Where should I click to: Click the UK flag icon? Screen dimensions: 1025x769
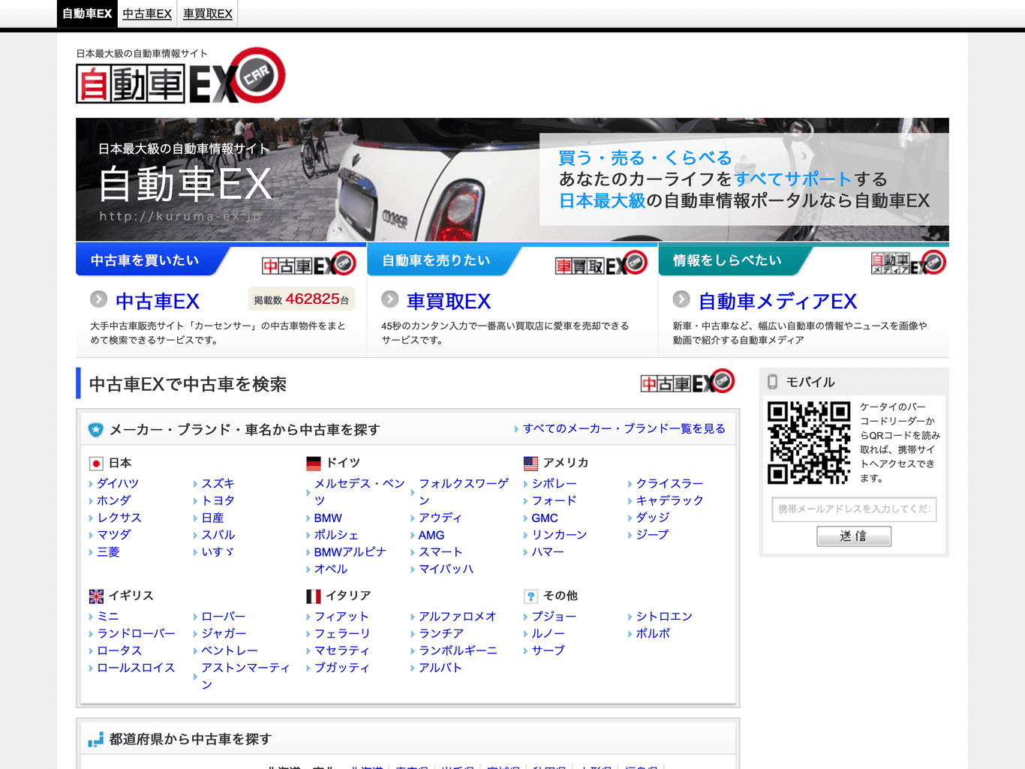tap(96, 596)
